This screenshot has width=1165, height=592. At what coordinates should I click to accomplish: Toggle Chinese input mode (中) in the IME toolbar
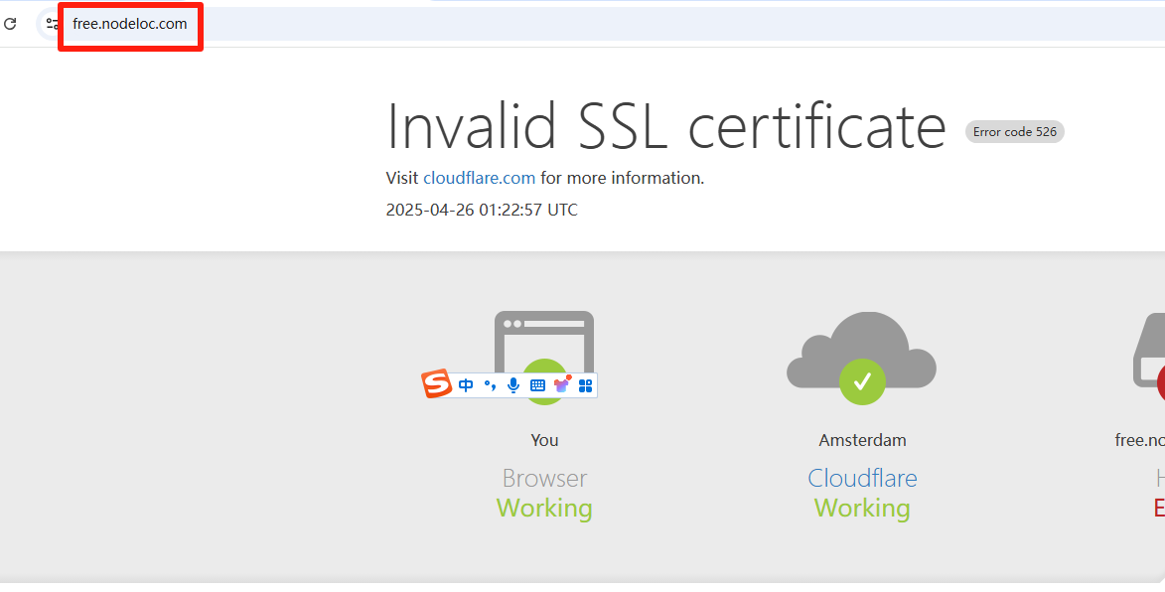[466, 384]
